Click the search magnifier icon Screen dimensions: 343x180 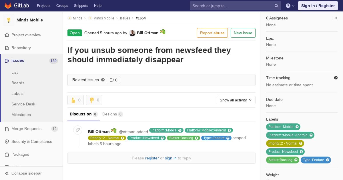pyautogui.click(x=276, y=6)
